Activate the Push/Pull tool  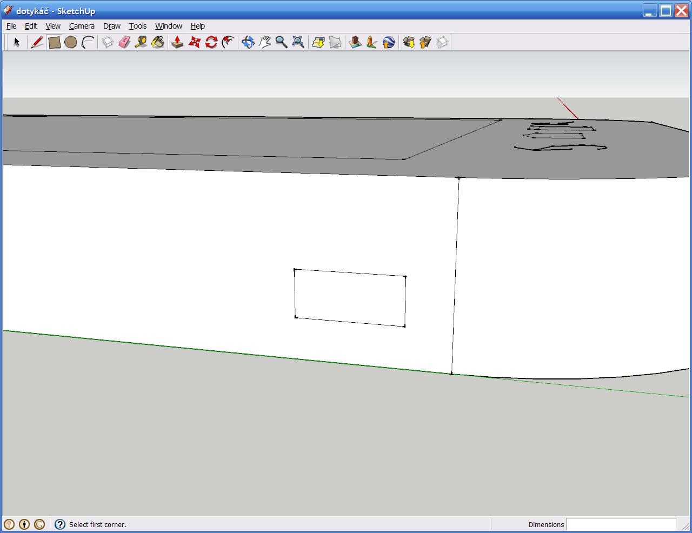[x=177, y=42]
